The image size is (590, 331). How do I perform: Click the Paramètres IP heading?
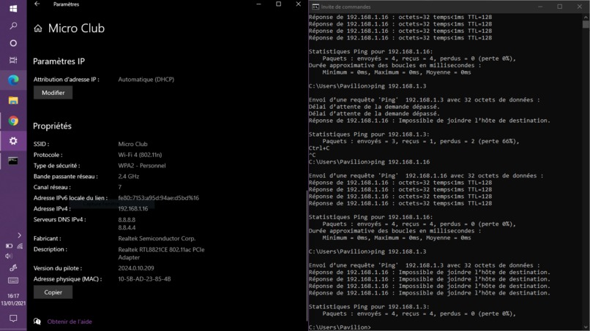[59, 61]
